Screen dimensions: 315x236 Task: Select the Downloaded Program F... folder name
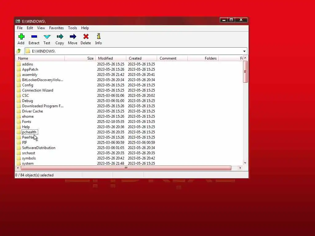click(43, 106)
